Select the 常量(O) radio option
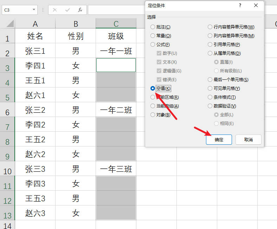Screen dimensions: 277x229 [153, 36]
